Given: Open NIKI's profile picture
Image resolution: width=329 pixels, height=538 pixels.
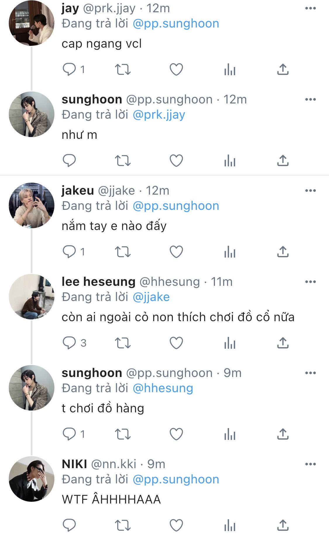Looking at the screenshot, I should [32, 479].
